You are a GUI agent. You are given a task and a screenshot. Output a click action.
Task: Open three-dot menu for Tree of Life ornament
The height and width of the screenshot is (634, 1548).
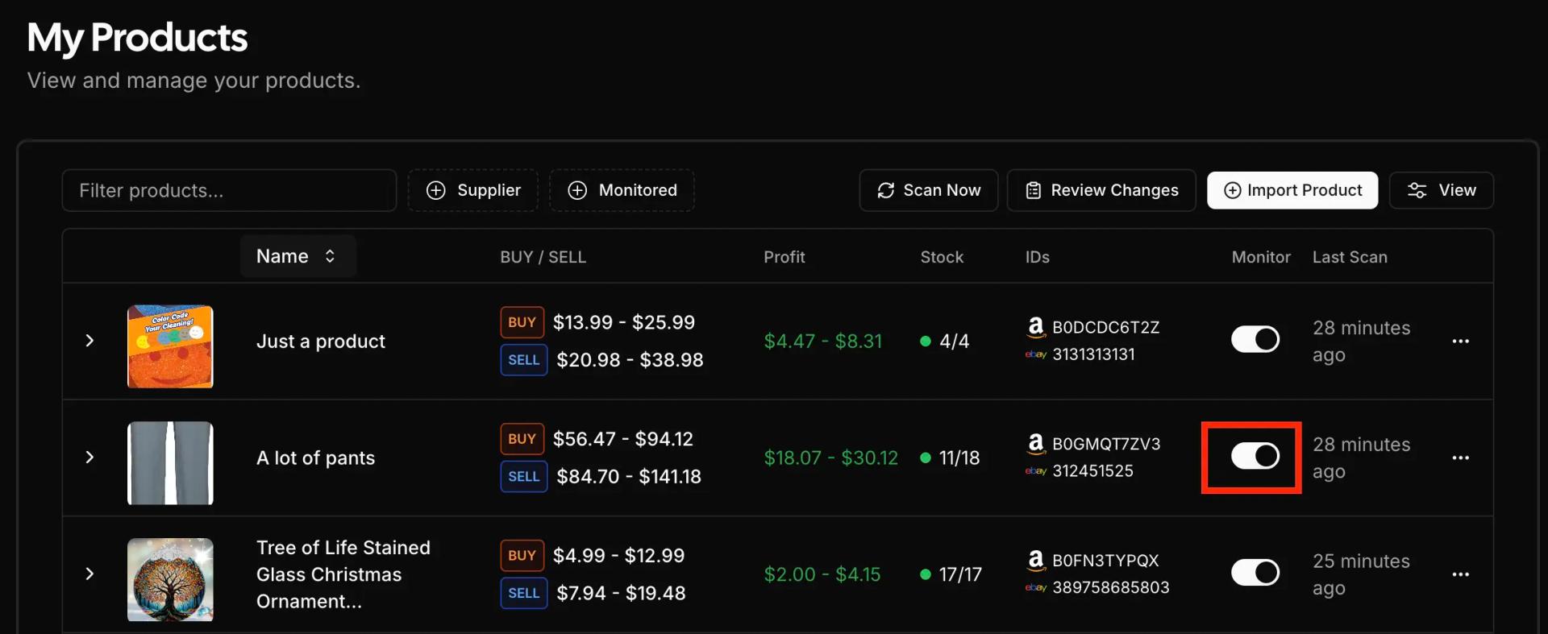point(1460,574)
